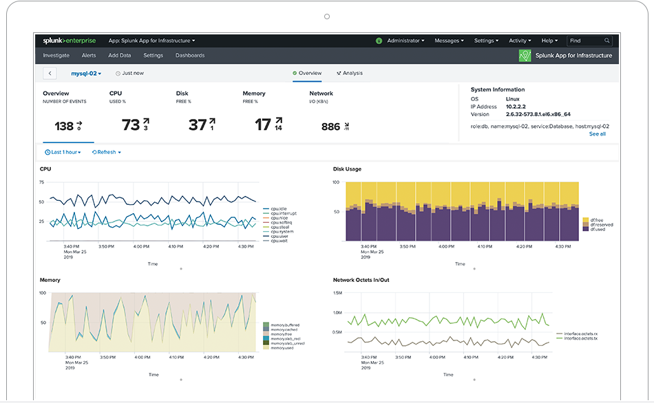Click the See all link

tap(597, 134)
